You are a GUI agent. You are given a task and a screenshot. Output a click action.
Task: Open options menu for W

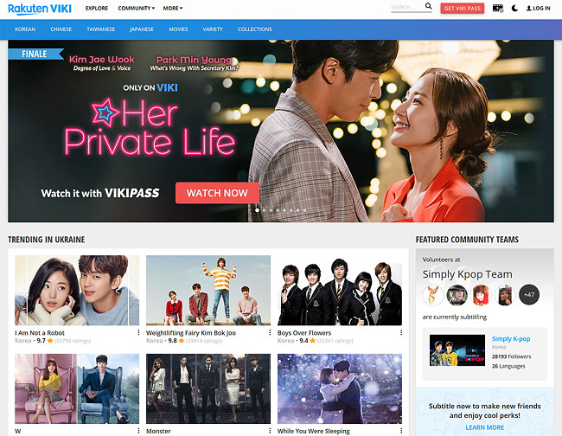coord(138,431)
